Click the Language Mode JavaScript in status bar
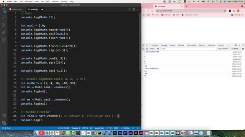The width and height of the screenshot is (245, 137). click(99, 128)
